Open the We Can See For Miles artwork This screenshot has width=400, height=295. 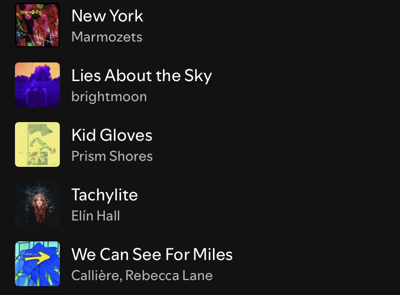coord(37,264)
